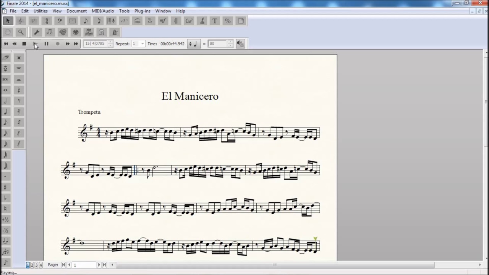
Task: Add augmentation dot
Action: [6, 177]
